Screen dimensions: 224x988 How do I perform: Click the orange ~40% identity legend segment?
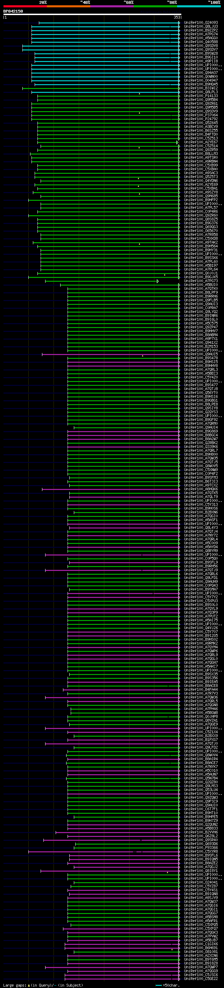(x=69, y=6)
